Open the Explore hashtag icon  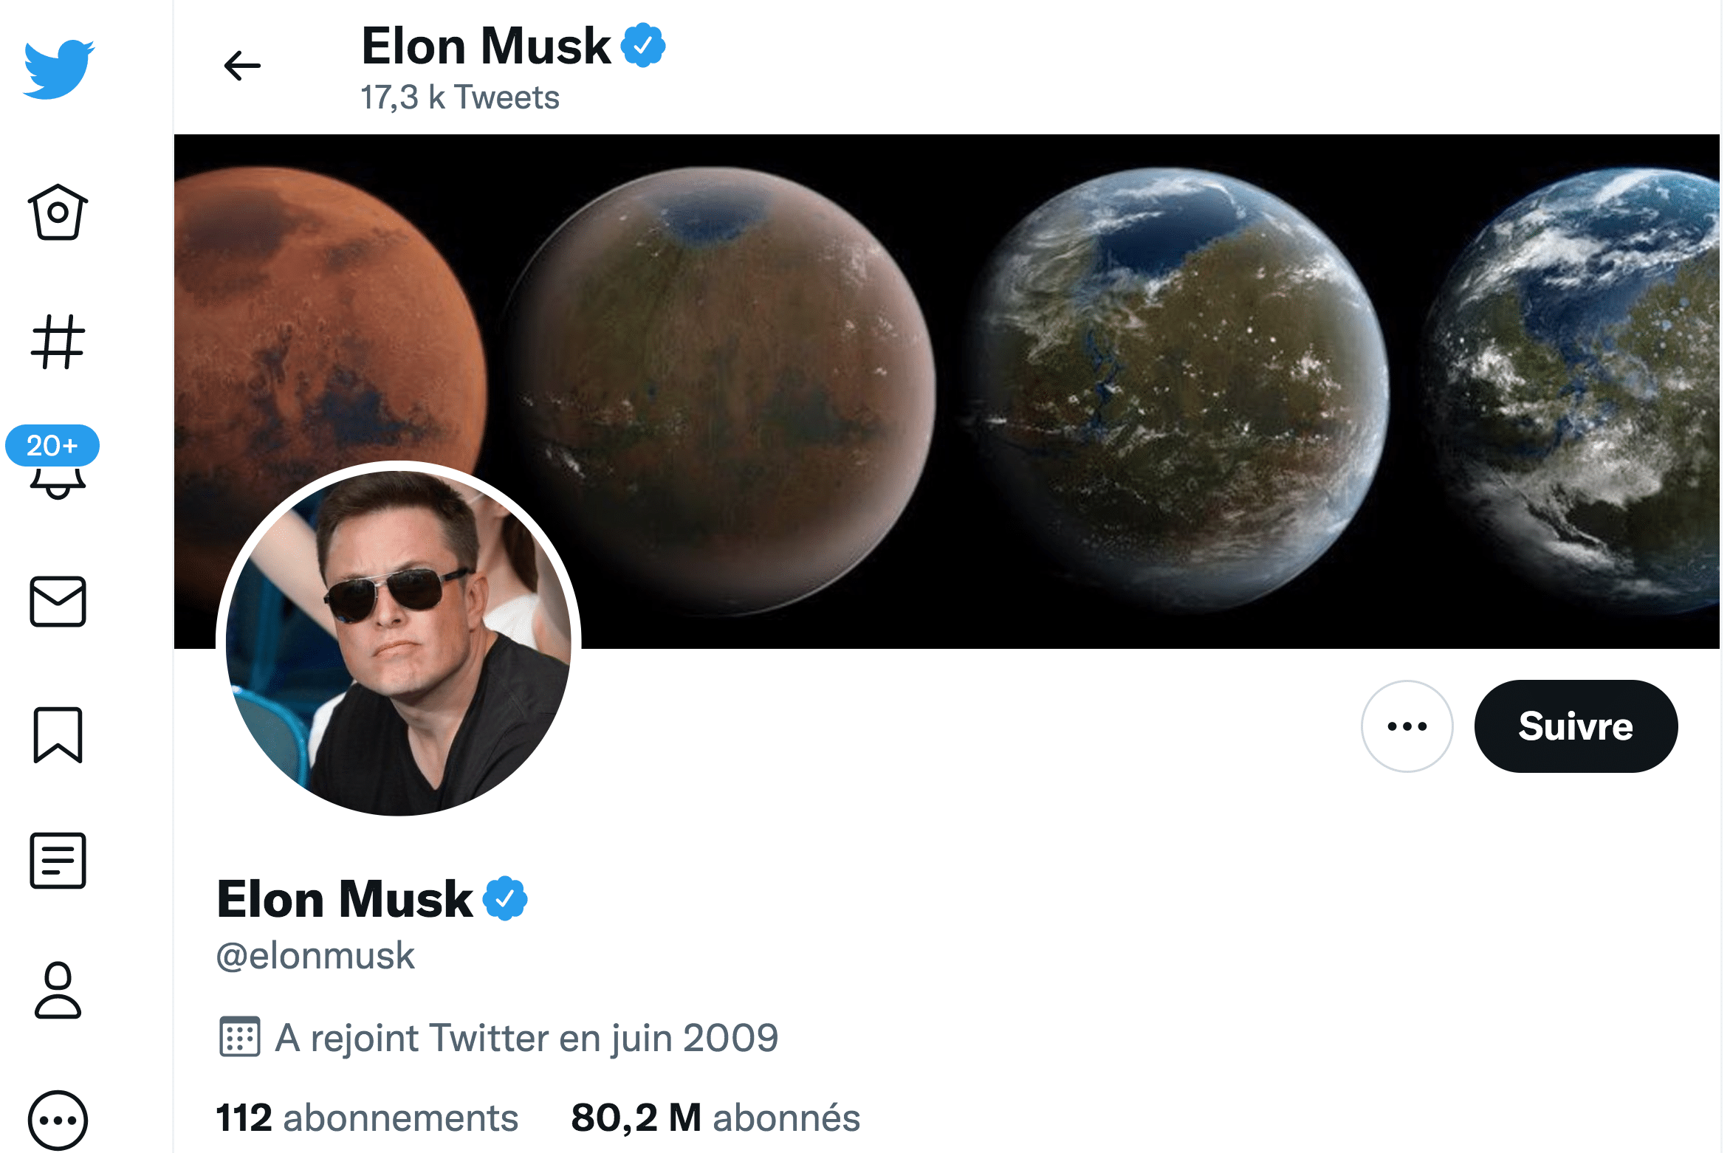tap(58, 342)
